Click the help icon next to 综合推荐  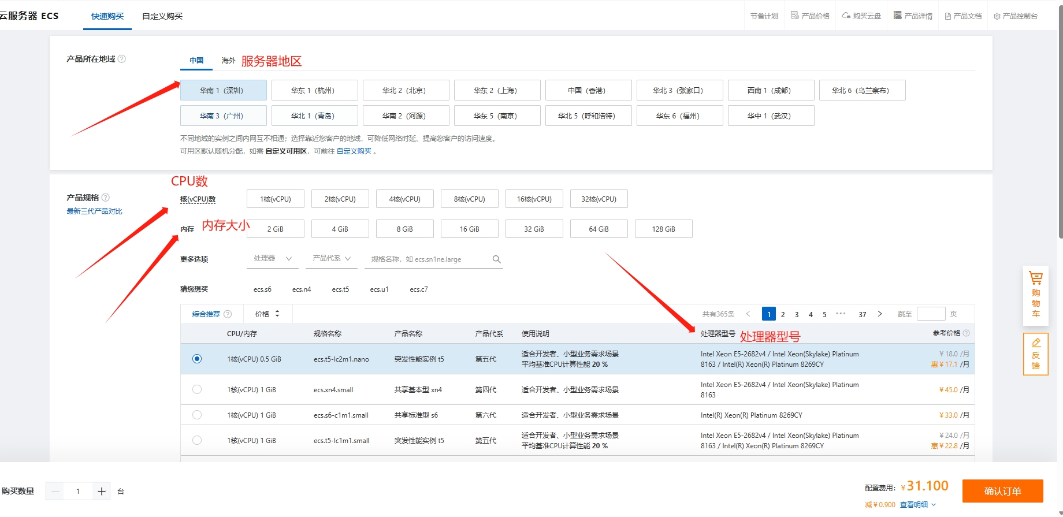[x=228, y=314]
